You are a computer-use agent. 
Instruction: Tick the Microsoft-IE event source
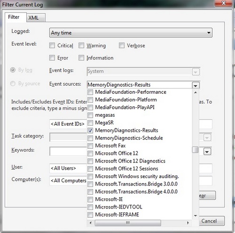click(90, 200)
